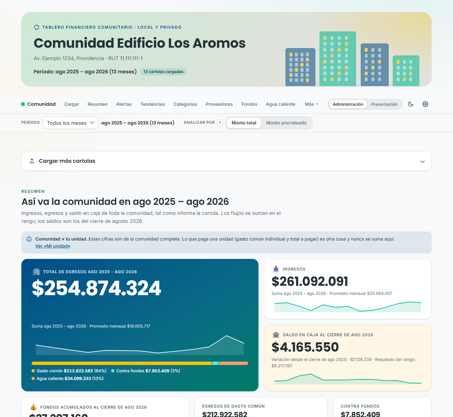Expand Cargar más cartolas panel chevron
This screenshot has height=417, width=453.
click(x=422, y=161)
